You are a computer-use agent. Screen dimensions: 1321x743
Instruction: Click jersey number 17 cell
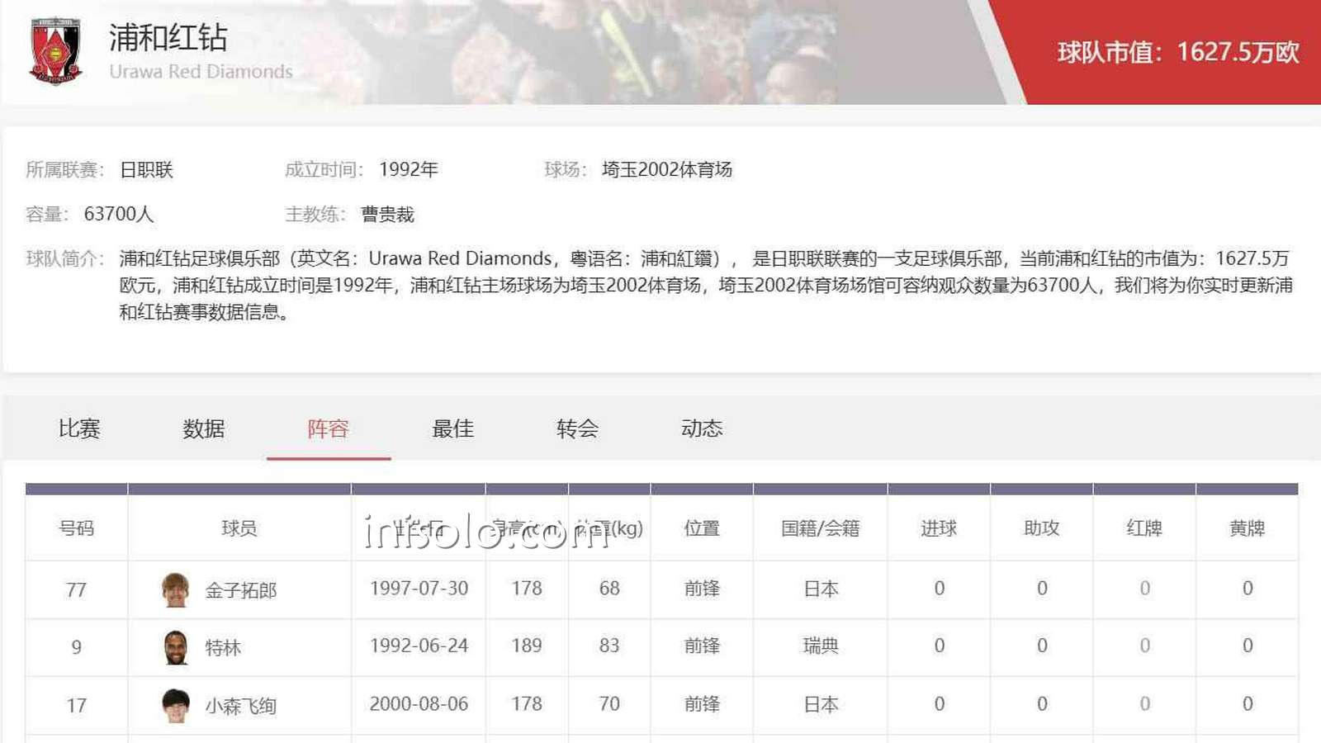(76, 706)
